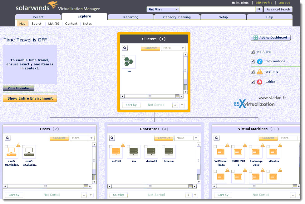Viewport: 305px width, 204px height.
Task: Click the Log out link
Action: click(284, 3)
